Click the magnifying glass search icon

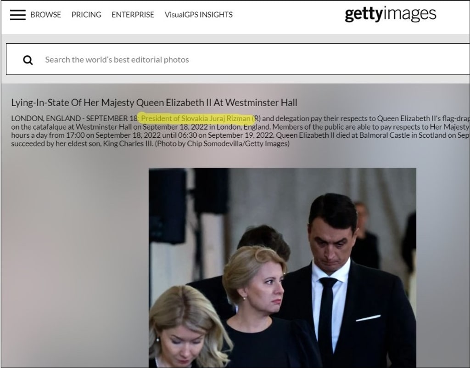point(28,60)
